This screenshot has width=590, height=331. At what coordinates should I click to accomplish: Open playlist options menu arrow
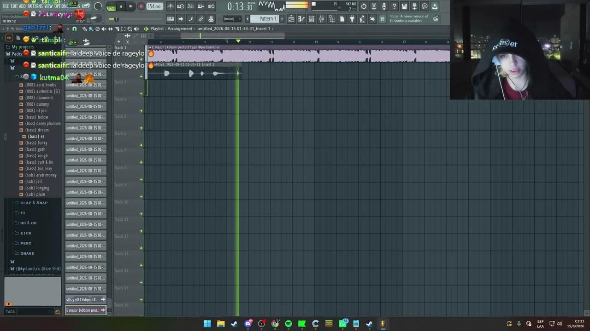click(68, 29)
